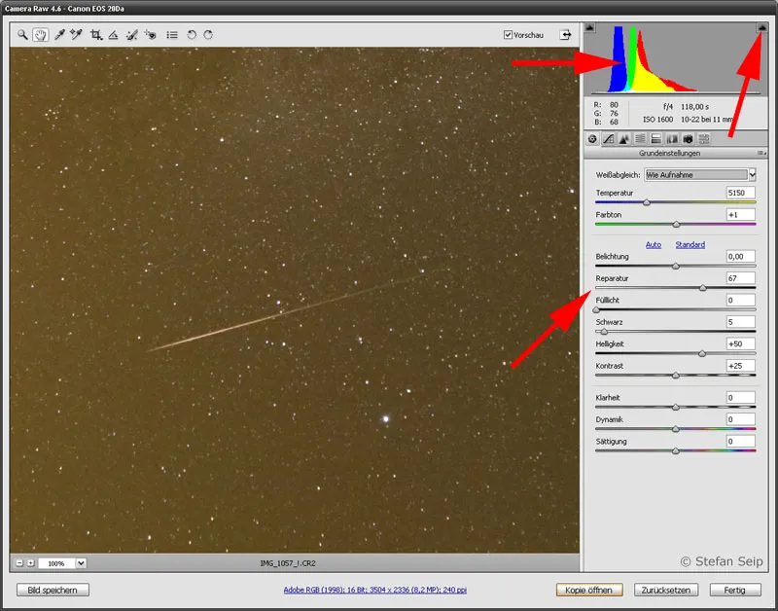The width and height of the screenshot is (778, 611).
Task: Click the Temperatur value field
Action: [740, 194]
